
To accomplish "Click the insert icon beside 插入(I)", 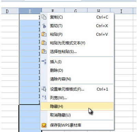I will point(44,62).
